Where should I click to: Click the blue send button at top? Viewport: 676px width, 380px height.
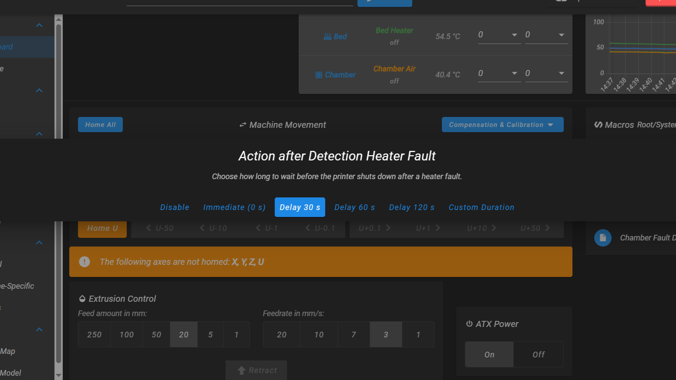pyautogui.click(x=385, y=2)
